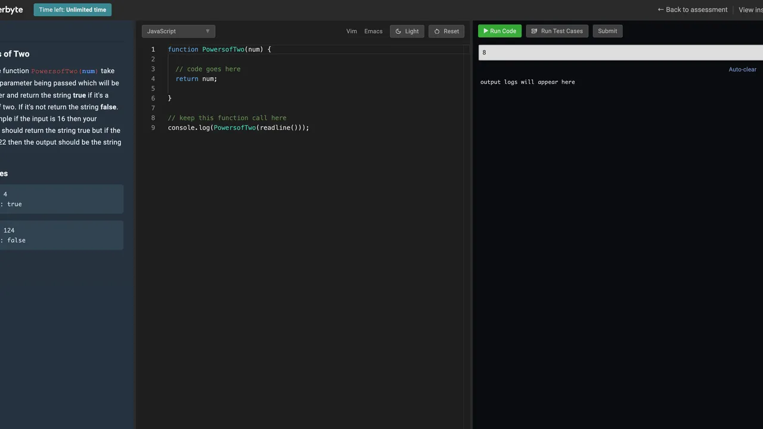Click the red PowersofTwo(num) code reference in description

[x=64, y=71]
